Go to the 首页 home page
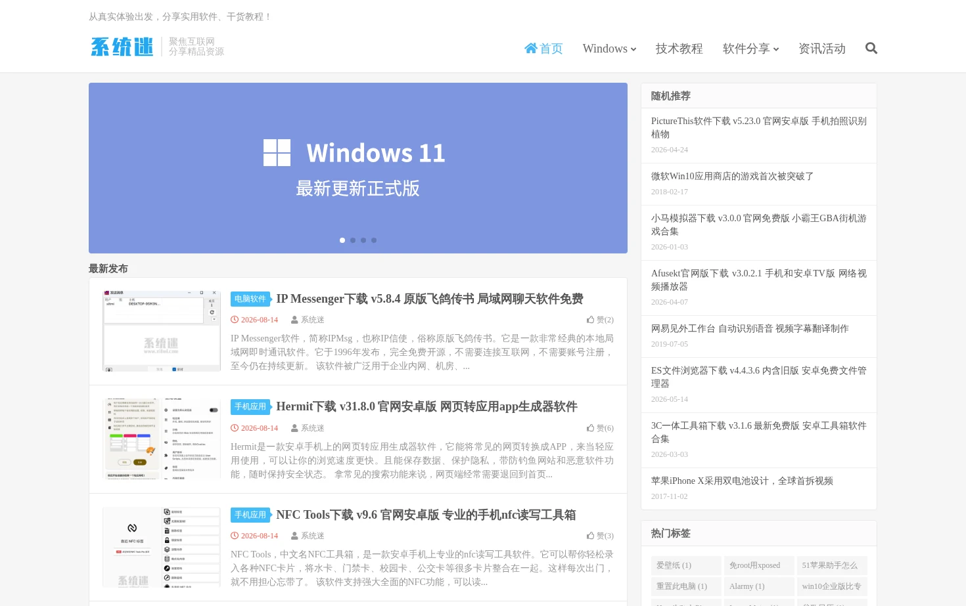This screenshot has width=966, height=606. tap(543, 49)
